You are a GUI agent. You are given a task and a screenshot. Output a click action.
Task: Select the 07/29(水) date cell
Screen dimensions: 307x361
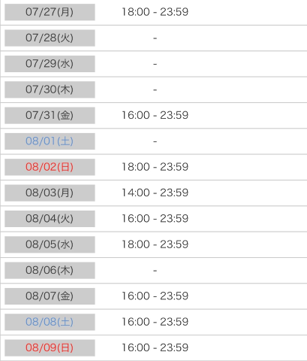(x=50, y=64)
